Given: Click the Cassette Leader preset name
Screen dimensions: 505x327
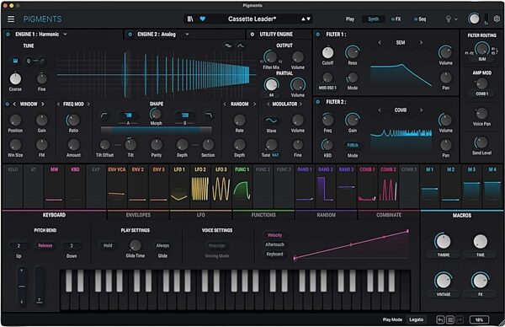Looking at the screenshot, I should click(252, 19).
